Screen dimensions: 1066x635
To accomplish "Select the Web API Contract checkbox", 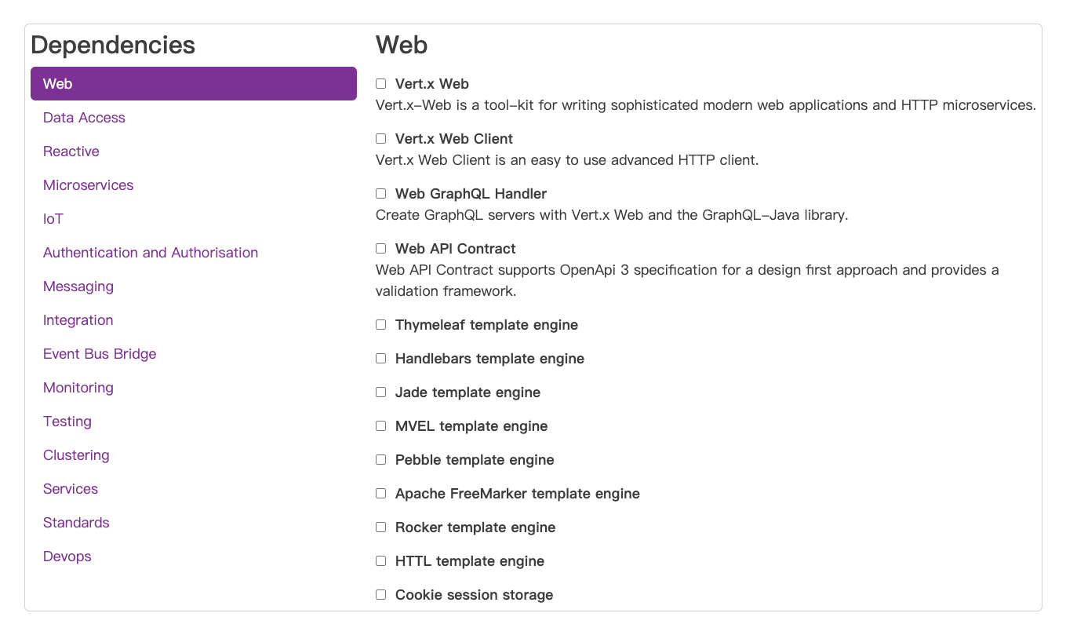I will [380, 249].
